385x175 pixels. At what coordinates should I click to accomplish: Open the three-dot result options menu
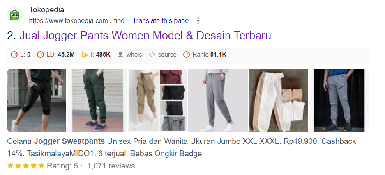point(198,20)
